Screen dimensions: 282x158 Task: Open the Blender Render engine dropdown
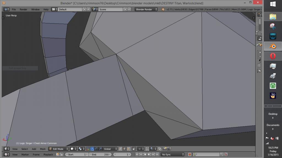[146, 9]
